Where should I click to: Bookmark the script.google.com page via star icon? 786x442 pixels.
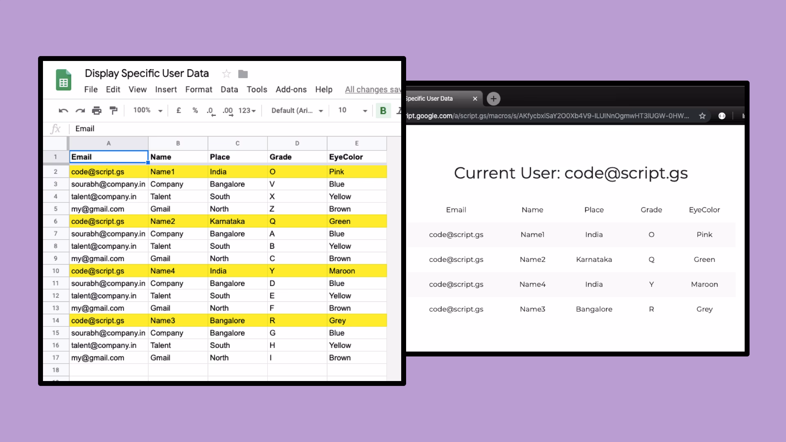point(702,116)
